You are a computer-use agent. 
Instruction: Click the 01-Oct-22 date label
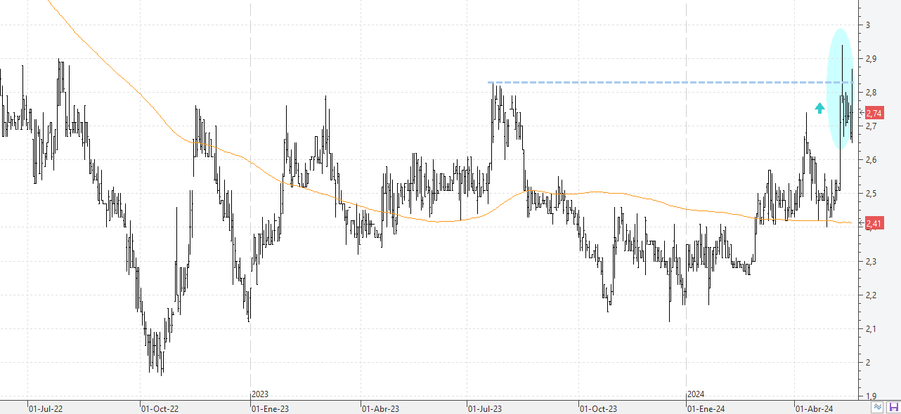(x=159, y=408)
